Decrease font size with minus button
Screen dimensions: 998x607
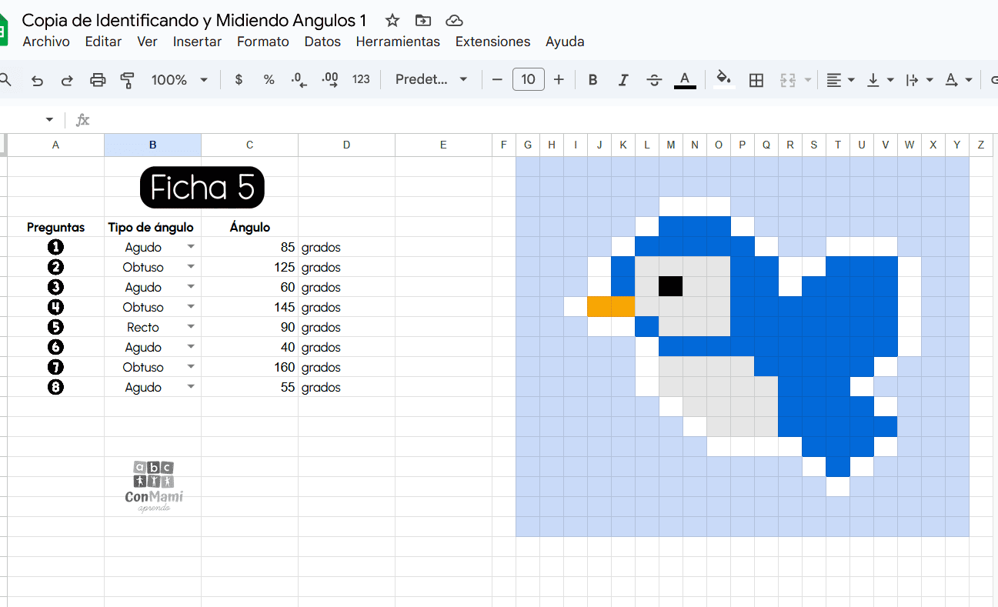pyautogui.click(x=497, y=80)
